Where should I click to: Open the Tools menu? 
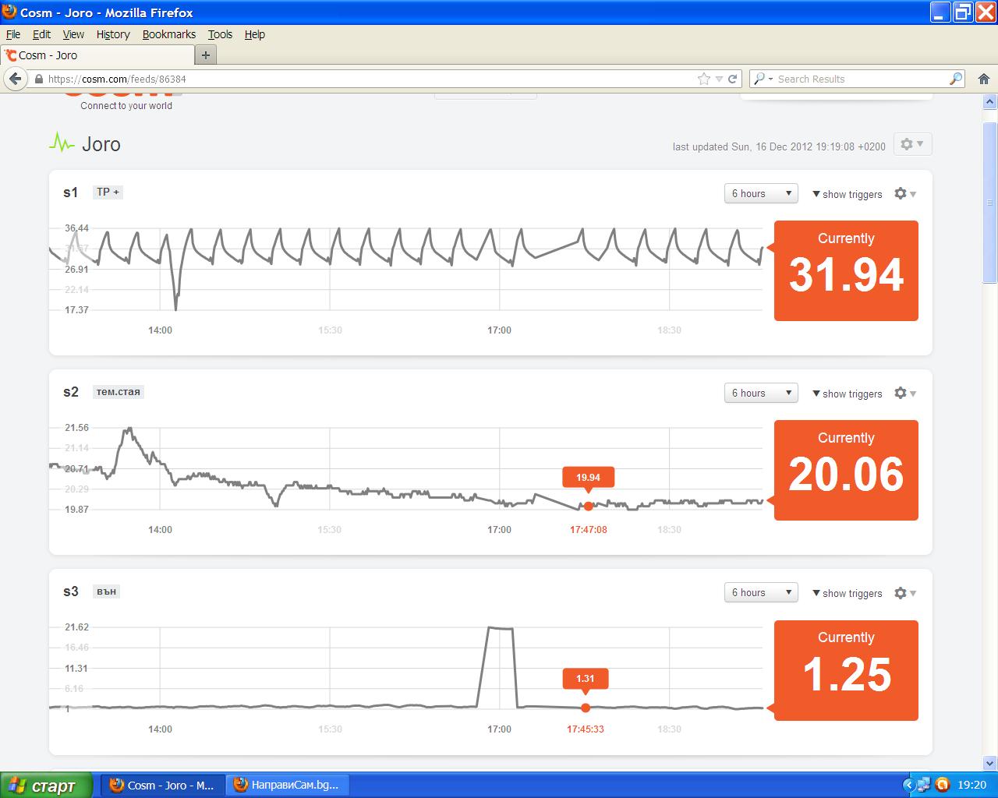(x=220, y=34)
